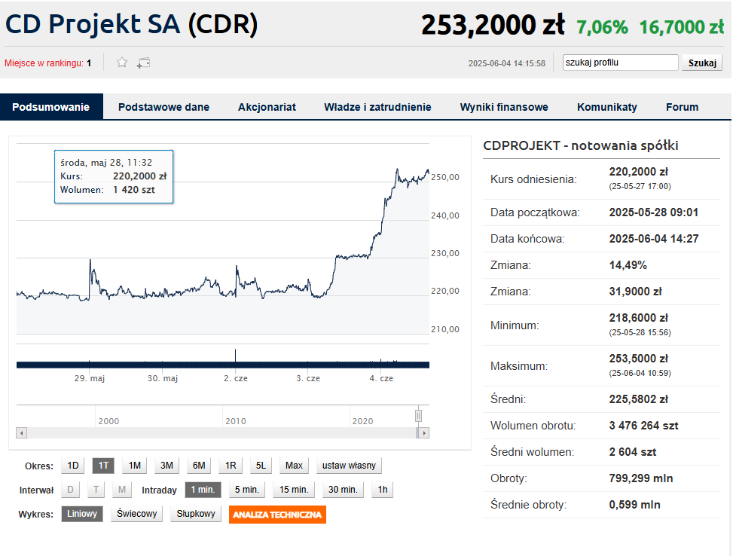The height and width of the screenshot is (556, 733).
Task: Switch to the Akcjonariat tab
Action: tap(267, 107)
